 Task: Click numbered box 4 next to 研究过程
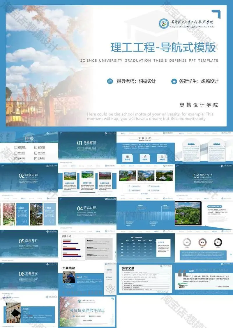pos(36,153)
